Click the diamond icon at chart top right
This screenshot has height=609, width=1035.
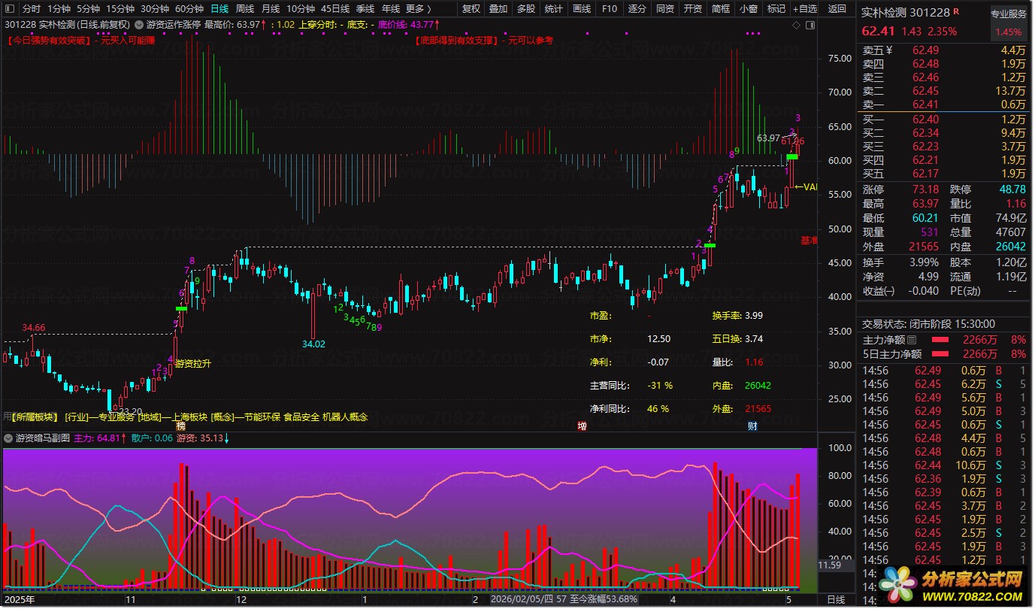pyautogui.click(x=796, y=26)
